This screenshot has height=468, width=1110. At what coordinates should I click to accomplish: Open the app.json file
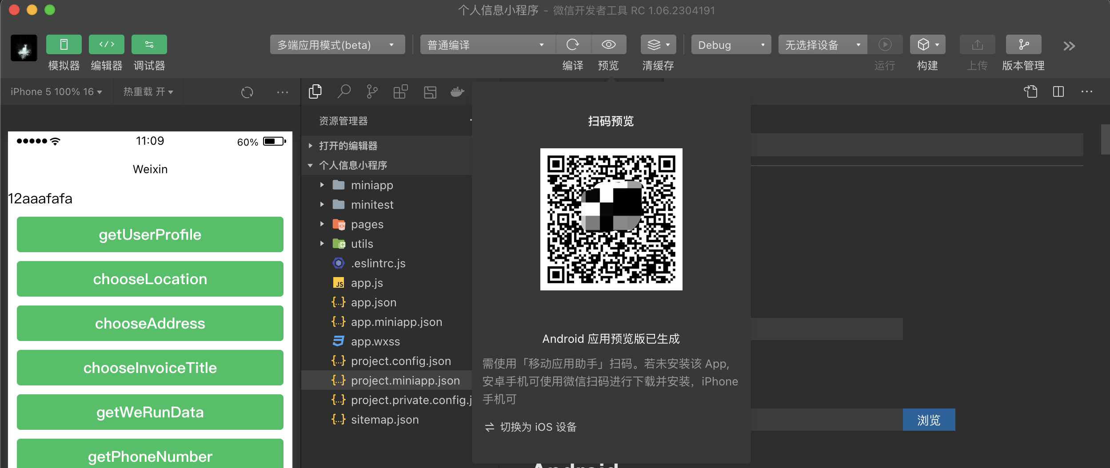click(x=387, y=302)
